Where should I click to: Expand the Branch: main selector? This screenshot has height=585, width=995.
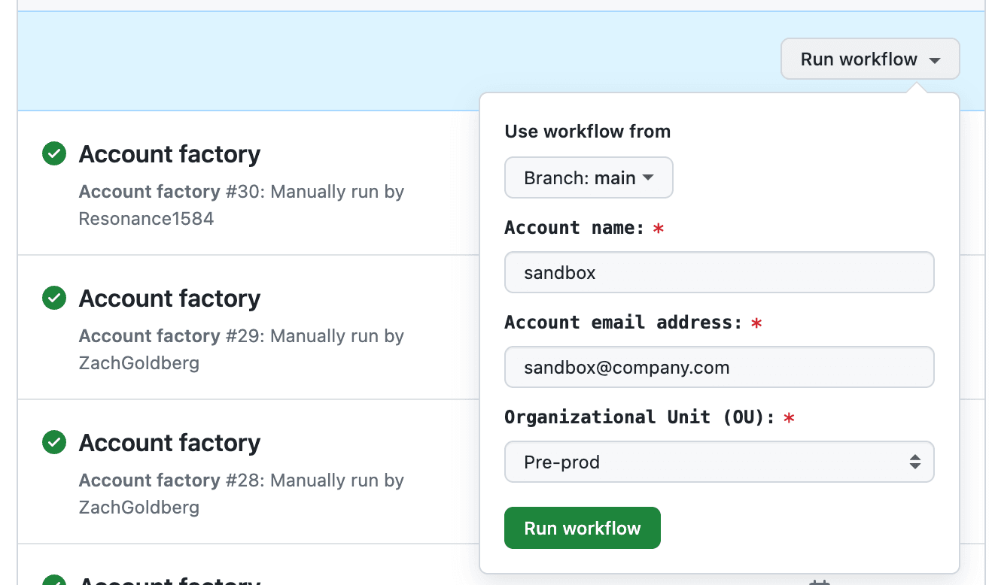point(589,178)
